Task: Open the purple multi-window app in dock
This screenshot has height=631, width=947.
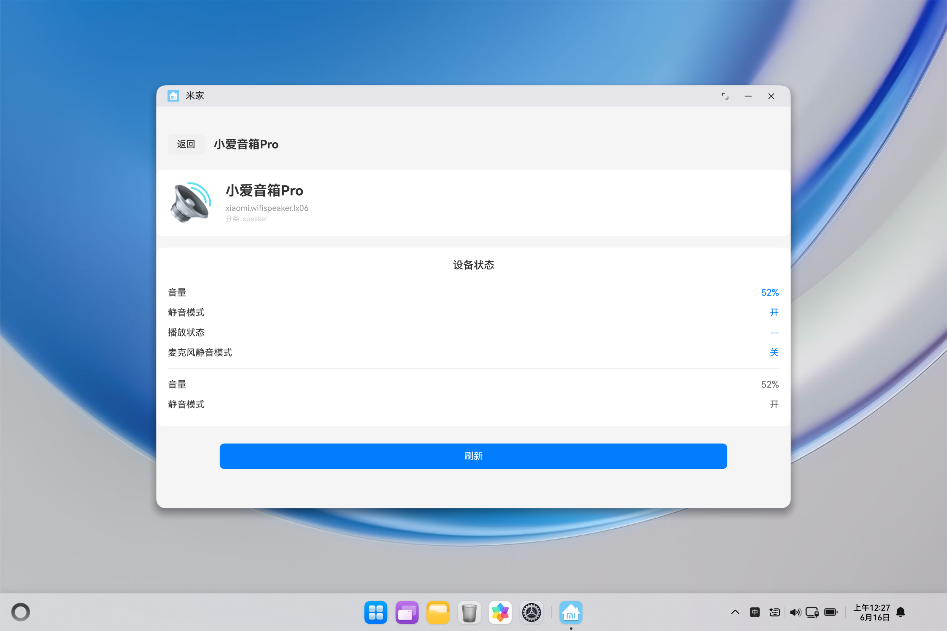Action: click(407, 612)
